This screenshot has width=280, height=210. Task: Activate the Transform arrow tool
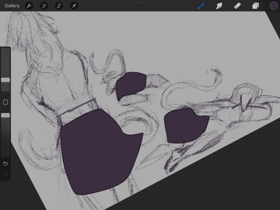coord(74,6)
